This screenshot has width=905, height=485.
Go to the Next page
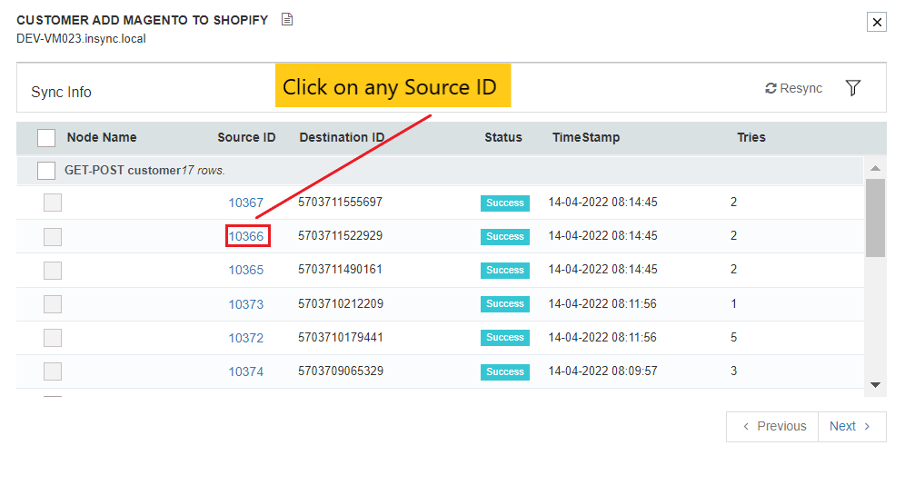851,426
